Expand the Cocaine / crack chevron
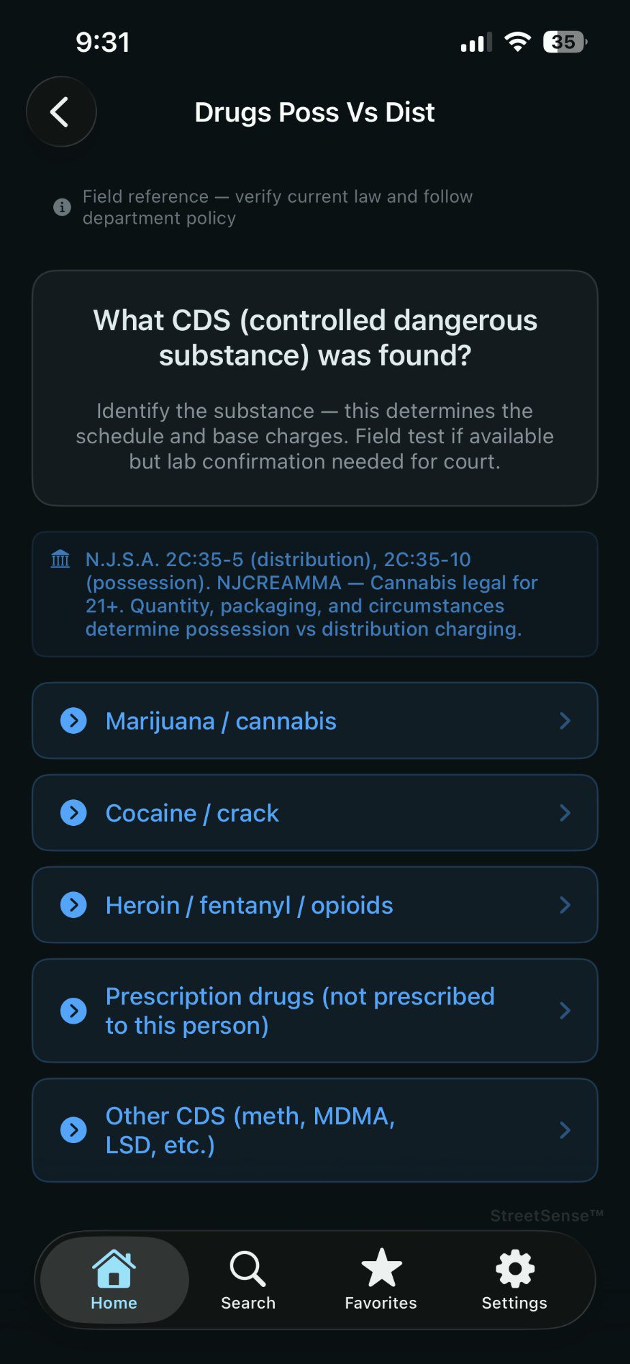 click(x=565, y=813)
